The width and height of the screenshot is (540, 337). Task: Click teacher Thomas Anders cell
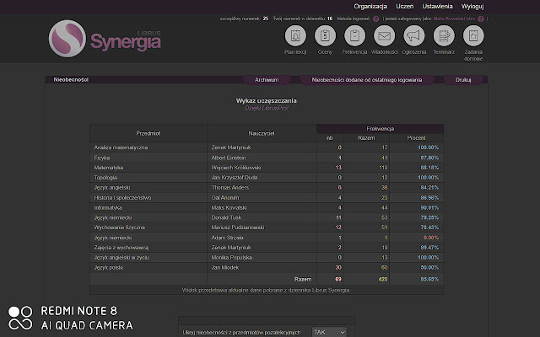point(262,188)
